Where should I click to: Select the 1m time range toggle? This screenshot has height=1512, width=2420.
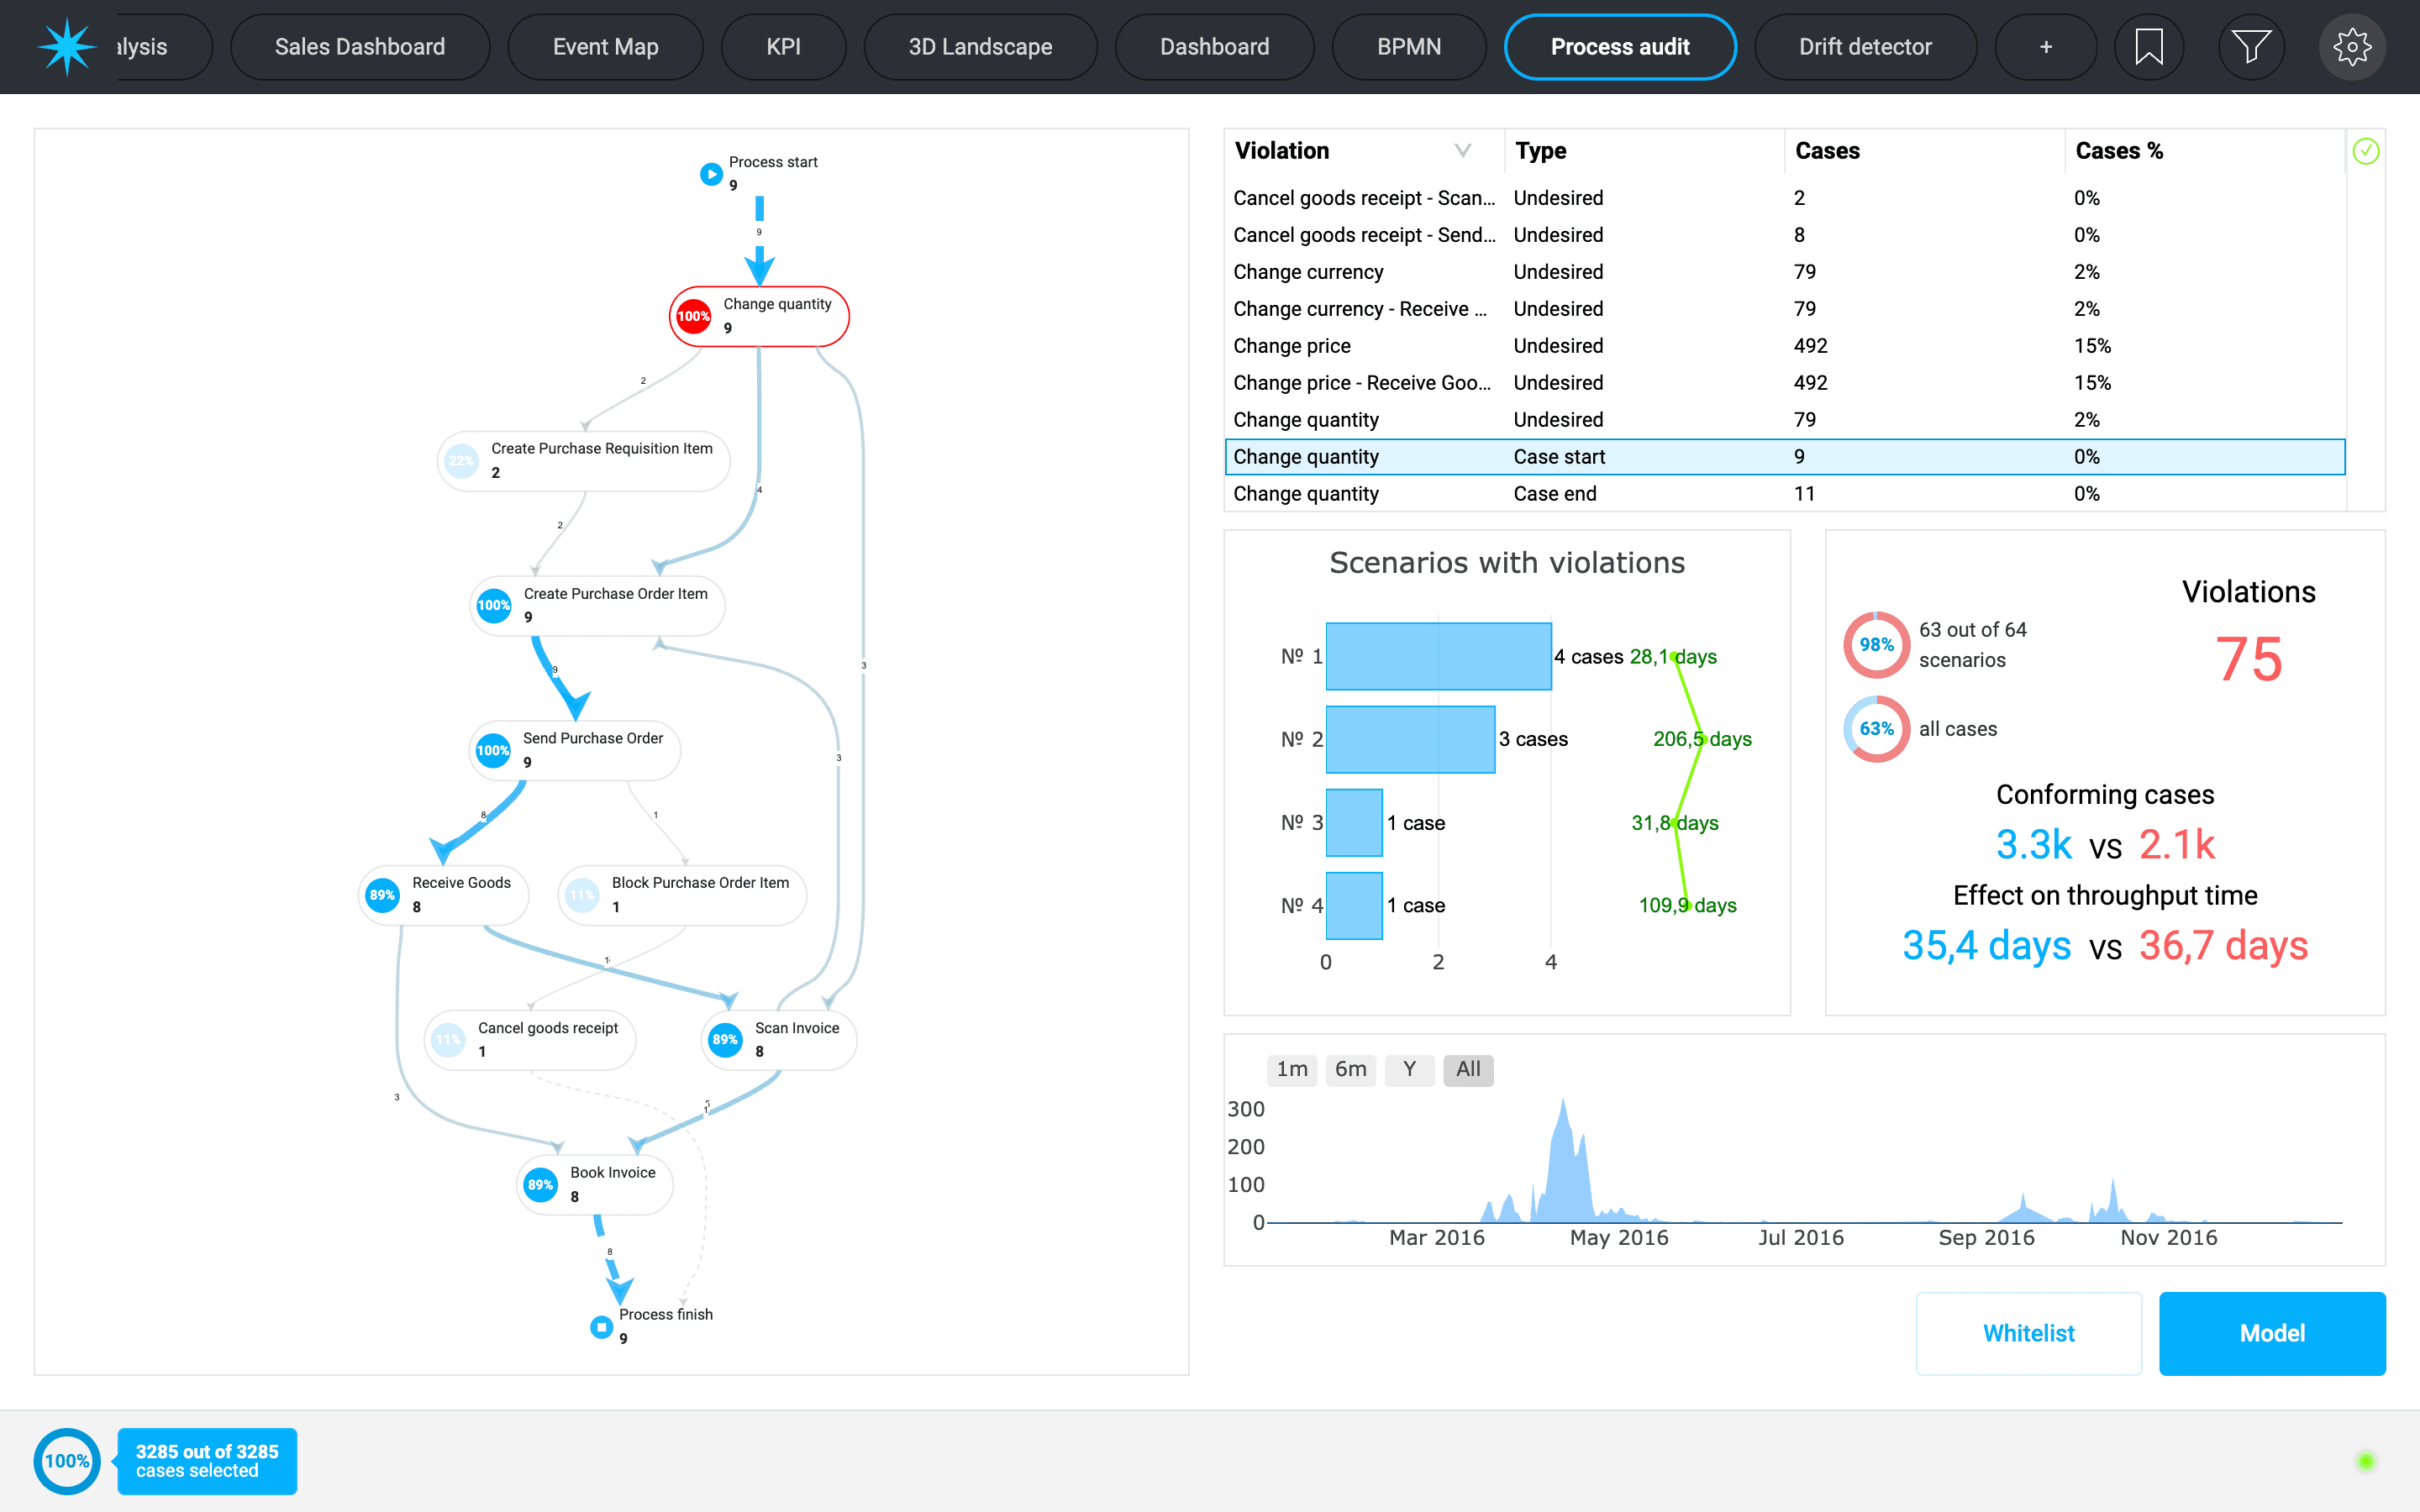[1292, 1069]
